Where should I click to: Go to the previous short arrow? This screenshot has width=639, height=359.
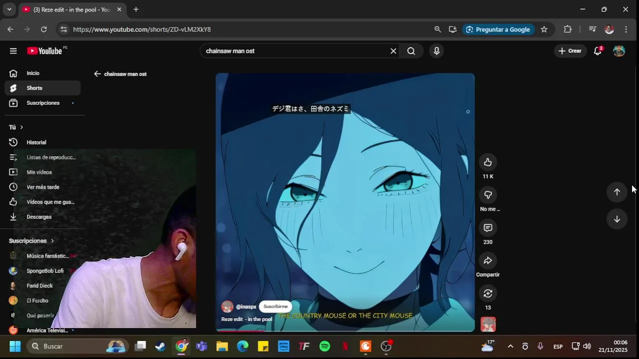point(617,192)
